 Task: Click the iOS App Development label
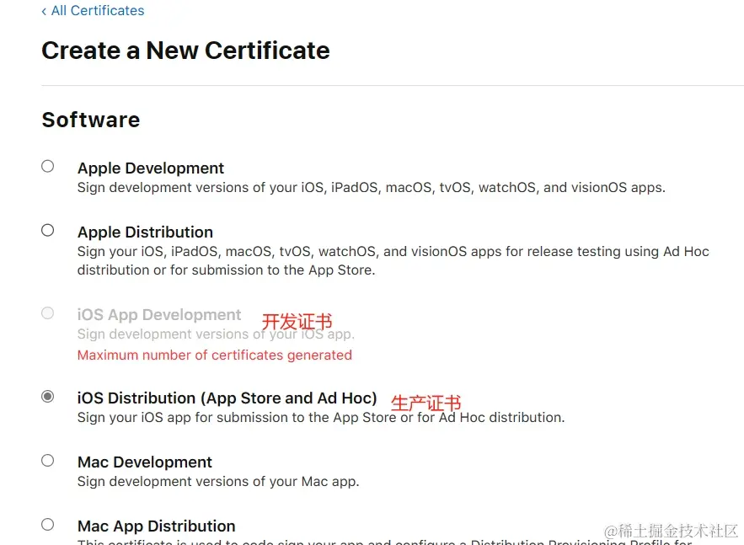(x=159, y=315)
